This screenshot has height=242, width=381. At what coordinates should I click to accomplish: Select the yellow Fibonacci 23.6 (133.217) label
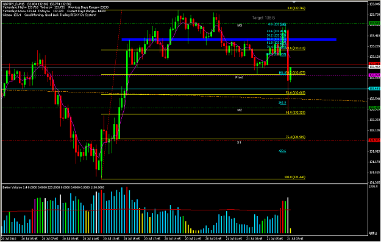click(x=296, y=48)
